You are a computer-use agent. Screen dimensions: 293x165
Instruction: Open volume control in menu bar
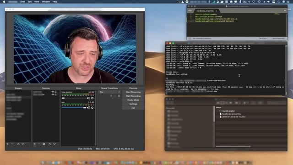point(269,2)
